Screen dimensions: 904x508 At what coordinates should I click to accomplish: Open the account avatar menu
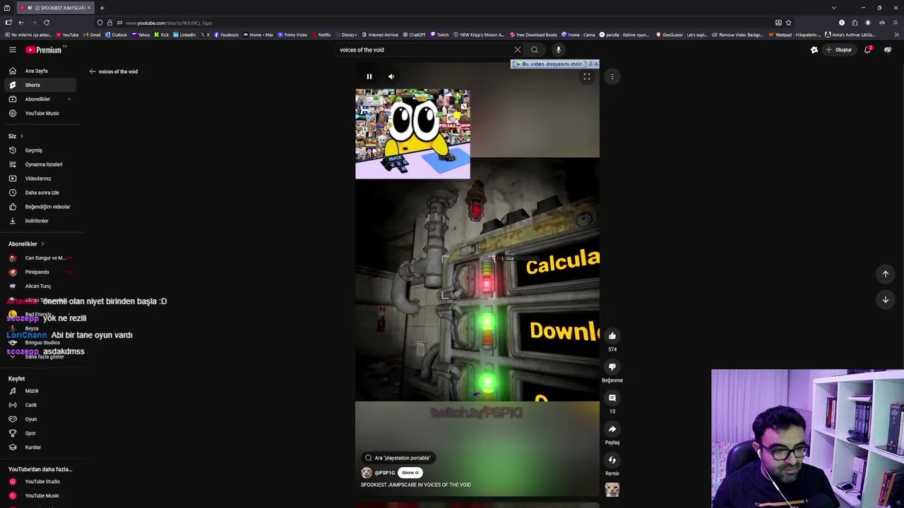coord(888,49)
